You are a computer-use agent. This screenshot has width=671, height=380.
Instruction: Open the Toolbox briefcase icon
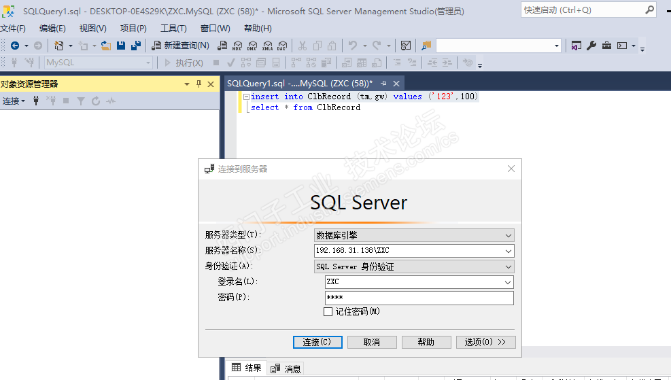pos(607,46)
